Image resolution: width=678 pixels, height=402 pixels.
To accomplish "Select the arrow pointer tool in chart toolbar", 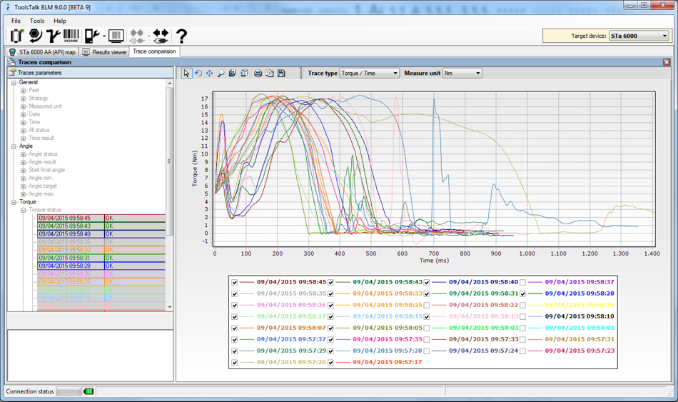I will coord(186,73).
